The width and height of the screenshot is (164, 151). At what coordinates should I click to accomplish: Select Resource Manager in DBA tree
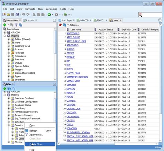pyautogui.click(x=24, y=115)
